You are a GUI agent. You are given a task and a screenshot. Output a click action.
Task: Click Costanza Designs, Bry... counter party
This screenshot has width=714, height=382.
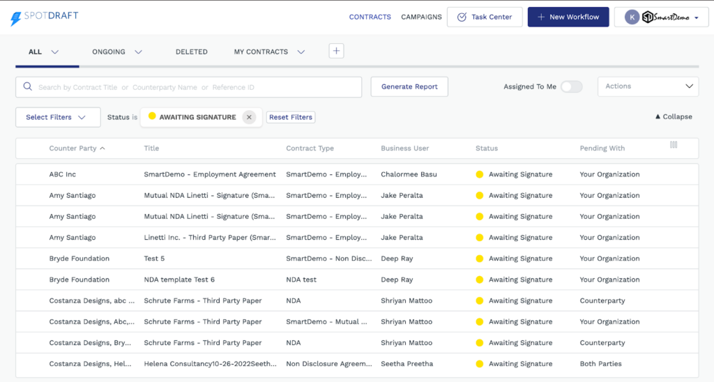(x=90, y=343)
